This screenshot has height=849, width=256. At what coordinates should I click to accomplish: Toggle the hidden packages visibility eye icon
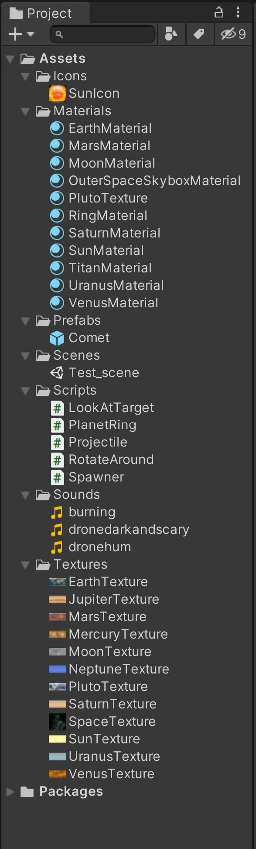pos(233,34)
